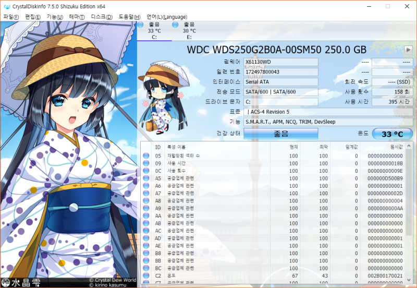Select the 재할당된 섹터 수 attribute row
The image size is (417, 288).
pyautogui.click(x=273, y=155)
